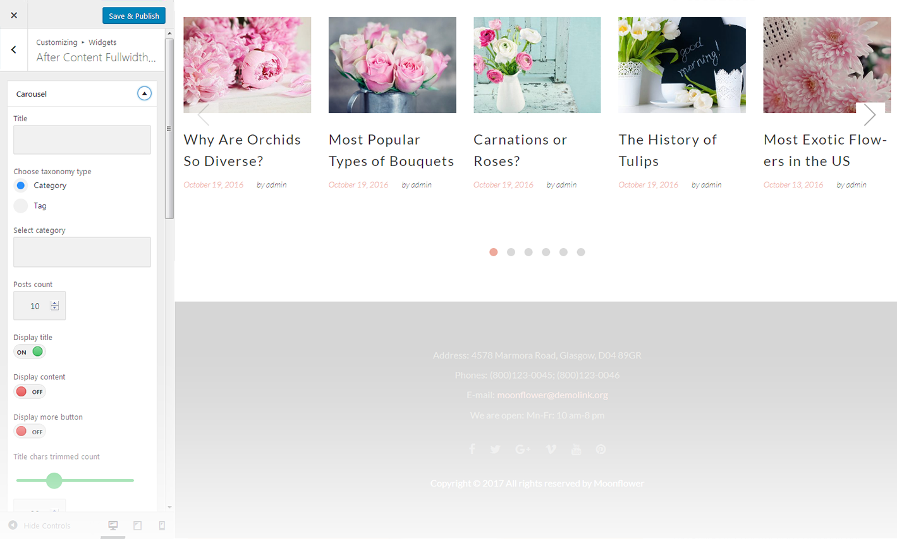This screenshot has width=897, height=539.
Task: Click the Title chars trimmed count slider handle
Action: [x=54, y=480]
